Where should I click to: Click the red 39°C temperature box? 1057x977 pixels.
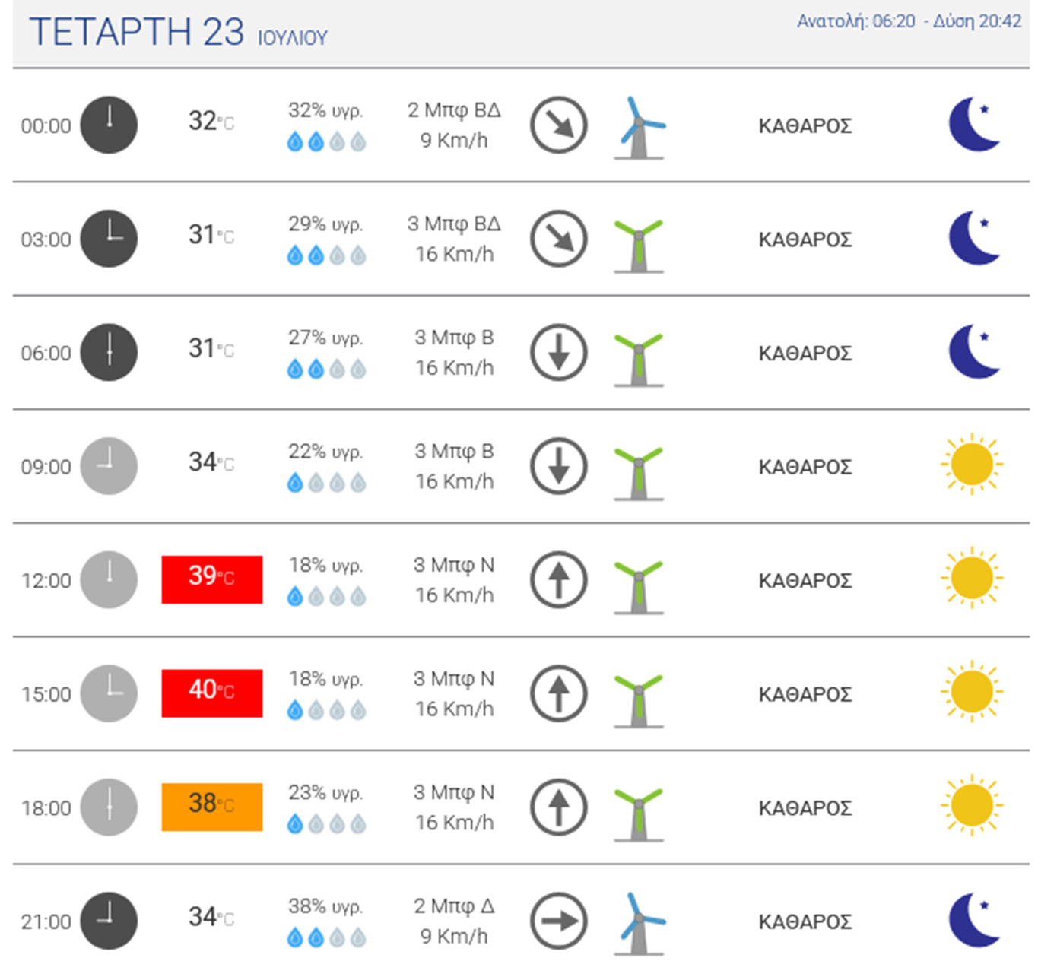(212, 579)
